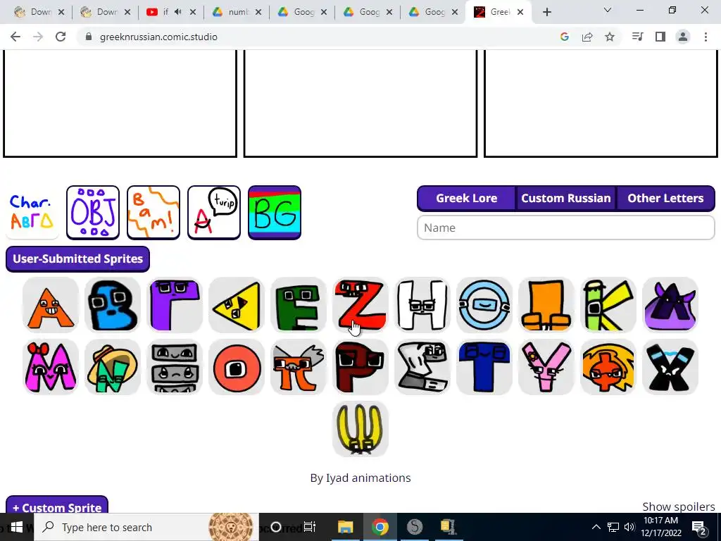This screenshot has width=721, height=541.
Task: Select the orange Phi character sprite
Action: pos(608,367)
